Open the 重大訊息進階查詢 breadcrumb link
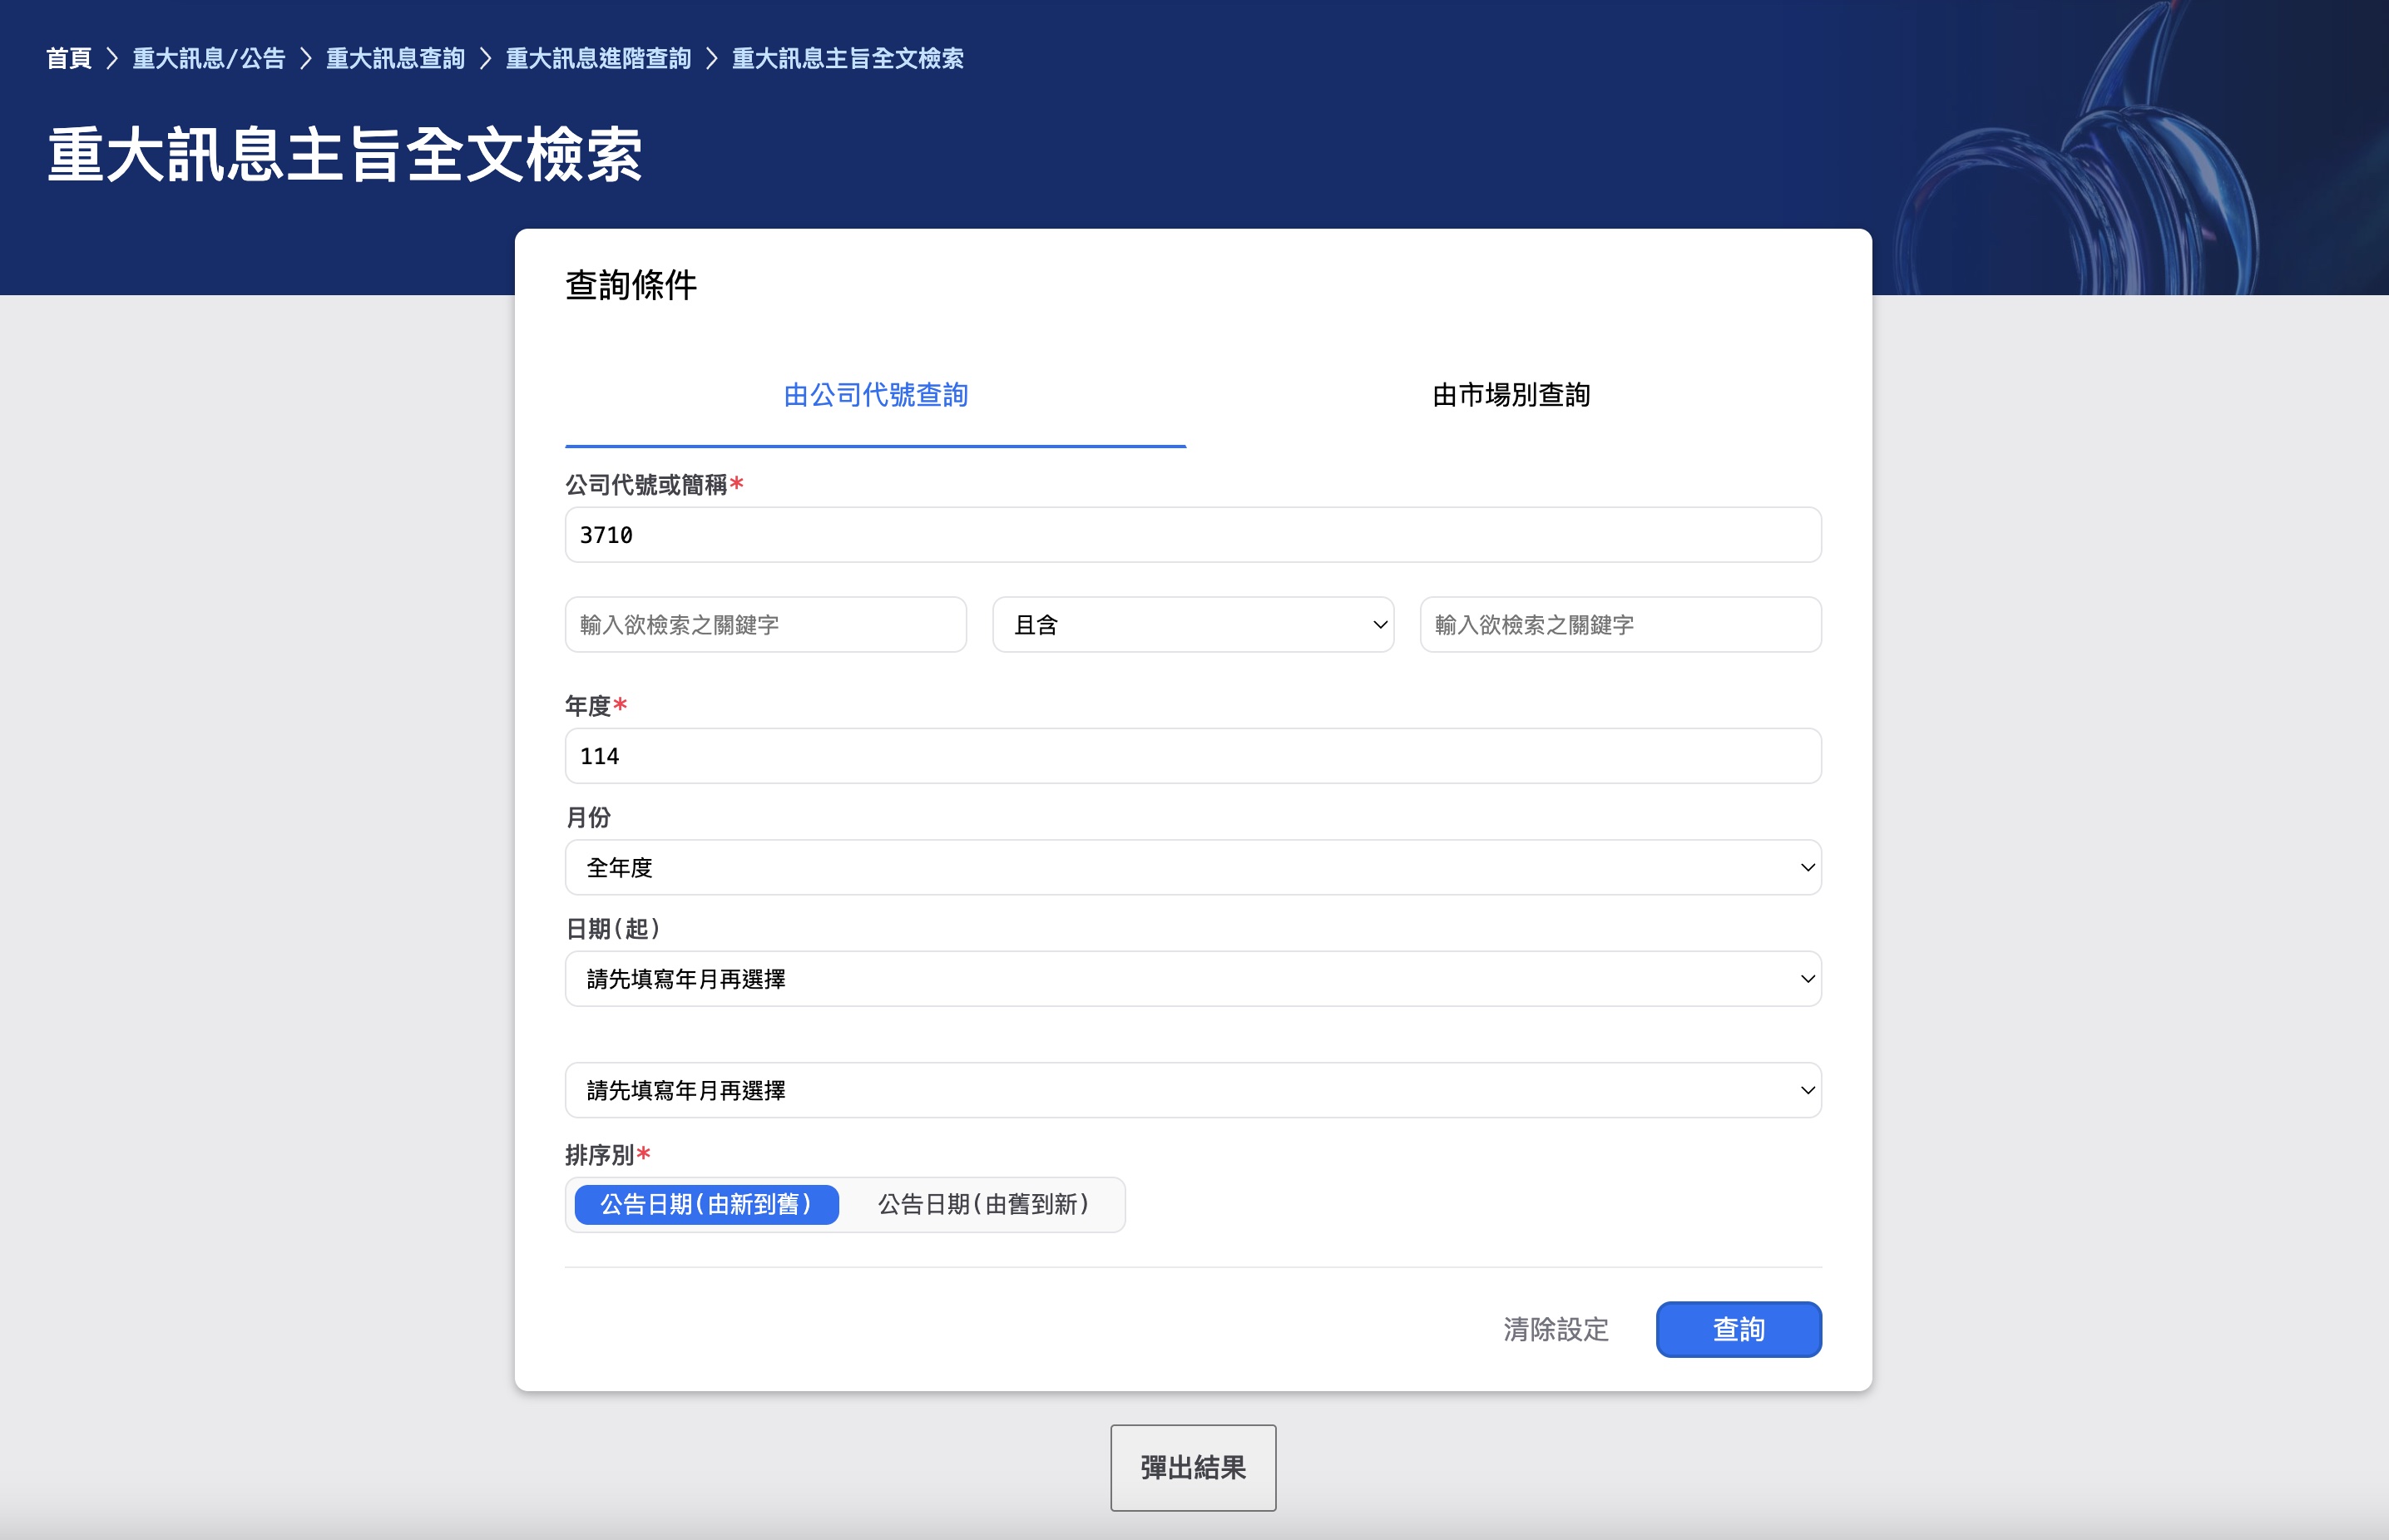The image size is (2389, 1540). pos(597,59)
